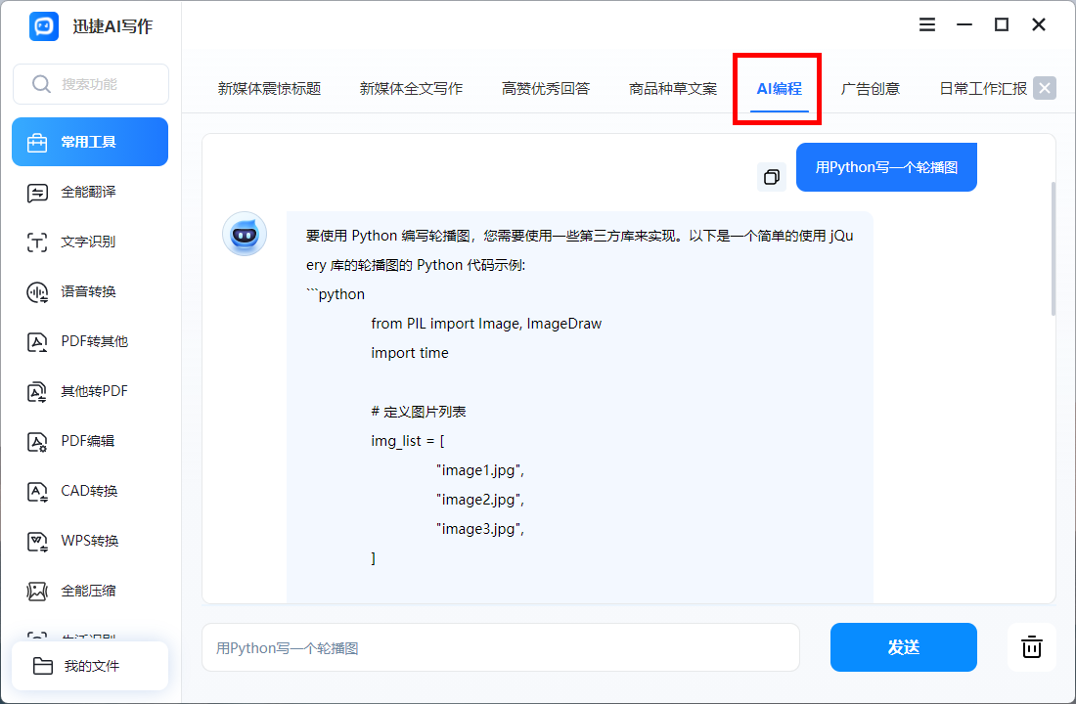Copy the user message with copy icon
Image resolution: width=1076 pixels, height=704 pixels.
772,177
